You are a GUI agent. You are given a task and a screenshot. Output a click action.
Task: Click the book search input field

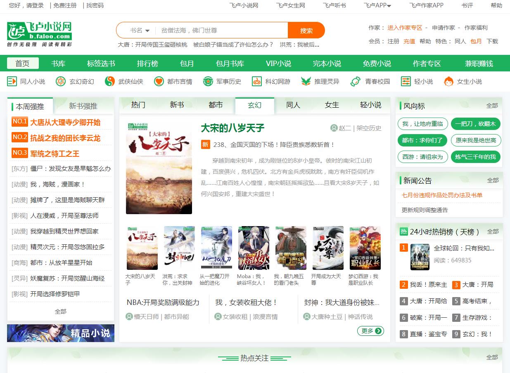(222, 30)
